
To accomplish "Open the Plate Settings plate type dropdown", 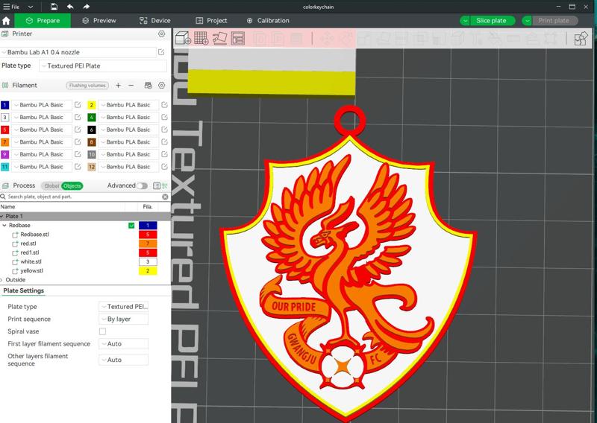I will point(123,306).
